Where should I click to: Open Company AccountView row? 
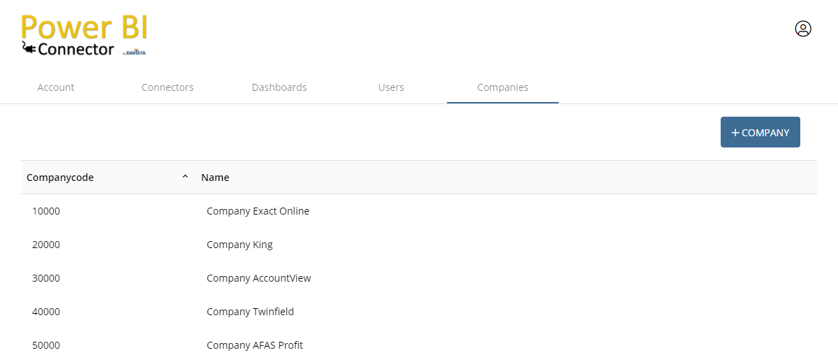[419, 278]
